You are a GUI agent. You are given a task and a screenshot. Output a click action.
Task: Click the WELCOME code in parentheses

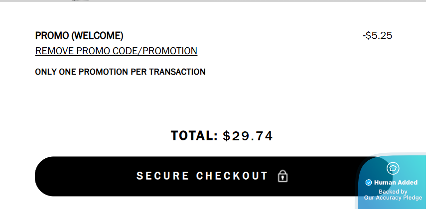pos(97,35)
